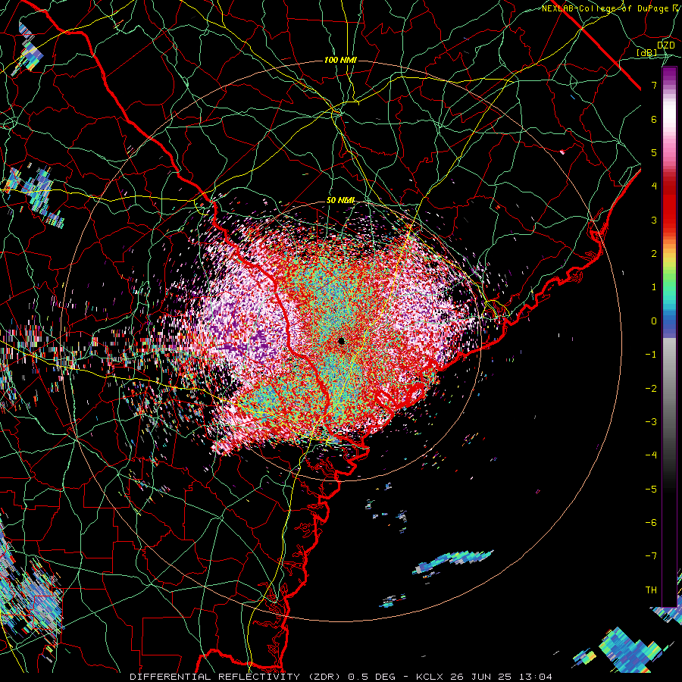This screenshot has height=682, width=682.
Task: Click the black radar site dot at center
Action: pos(342,340)
